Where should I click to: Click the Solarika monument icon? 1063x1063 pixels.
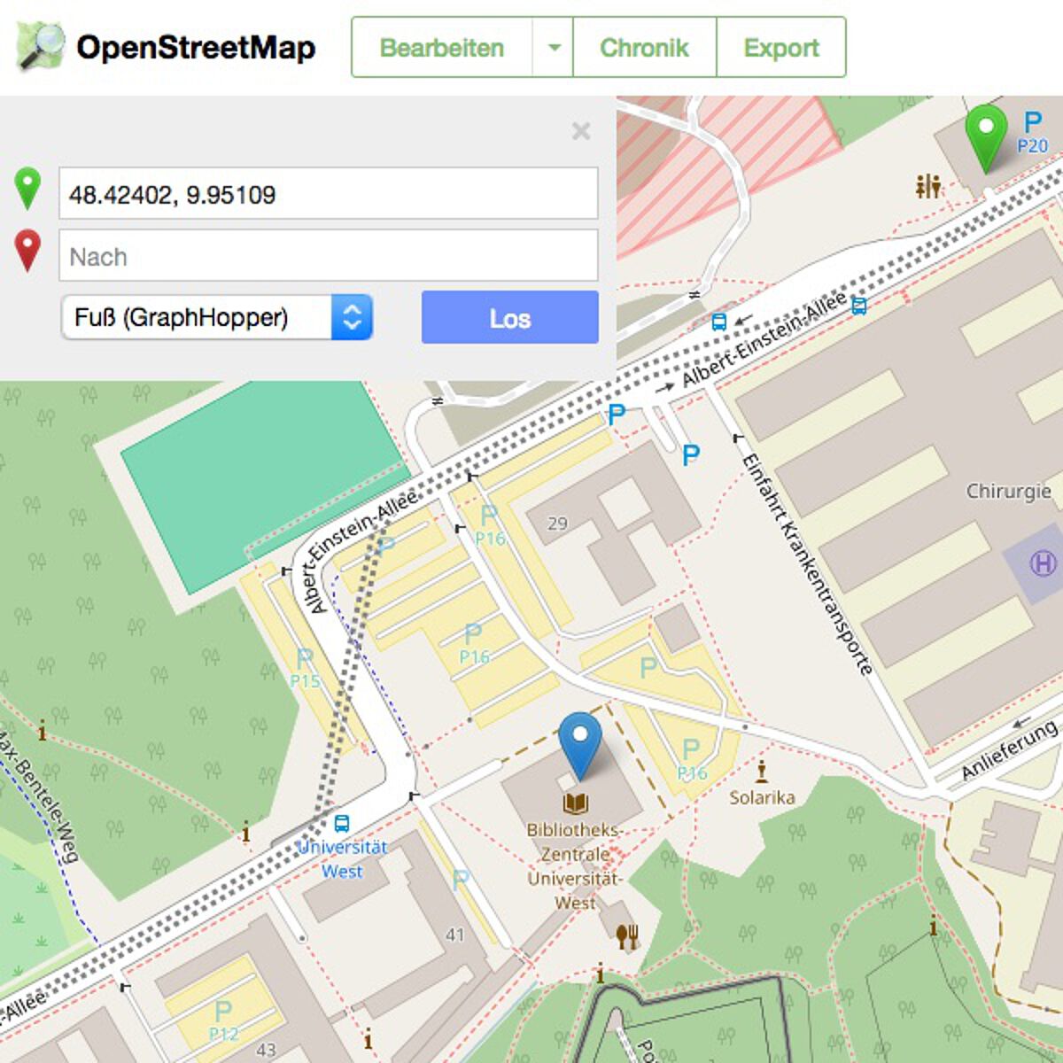pyautogui.click(x=762, y=770)
